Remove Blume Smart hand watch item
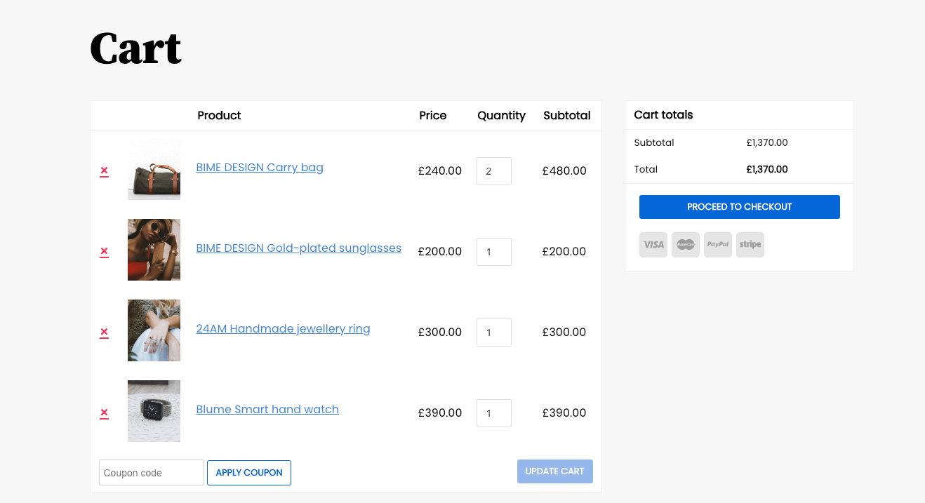 pyautogui.click(x=104, y=413)
